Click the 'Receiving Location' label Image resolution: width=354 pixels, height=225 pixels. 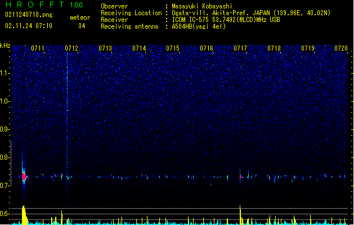tap(131, 13)
